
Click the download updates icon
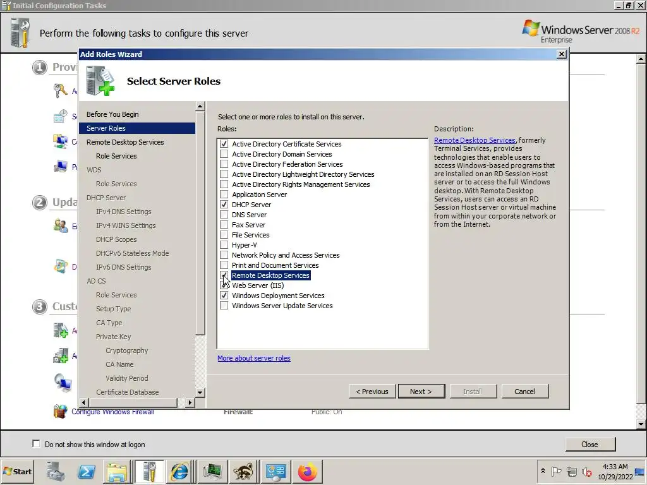(x=60, y=266)
